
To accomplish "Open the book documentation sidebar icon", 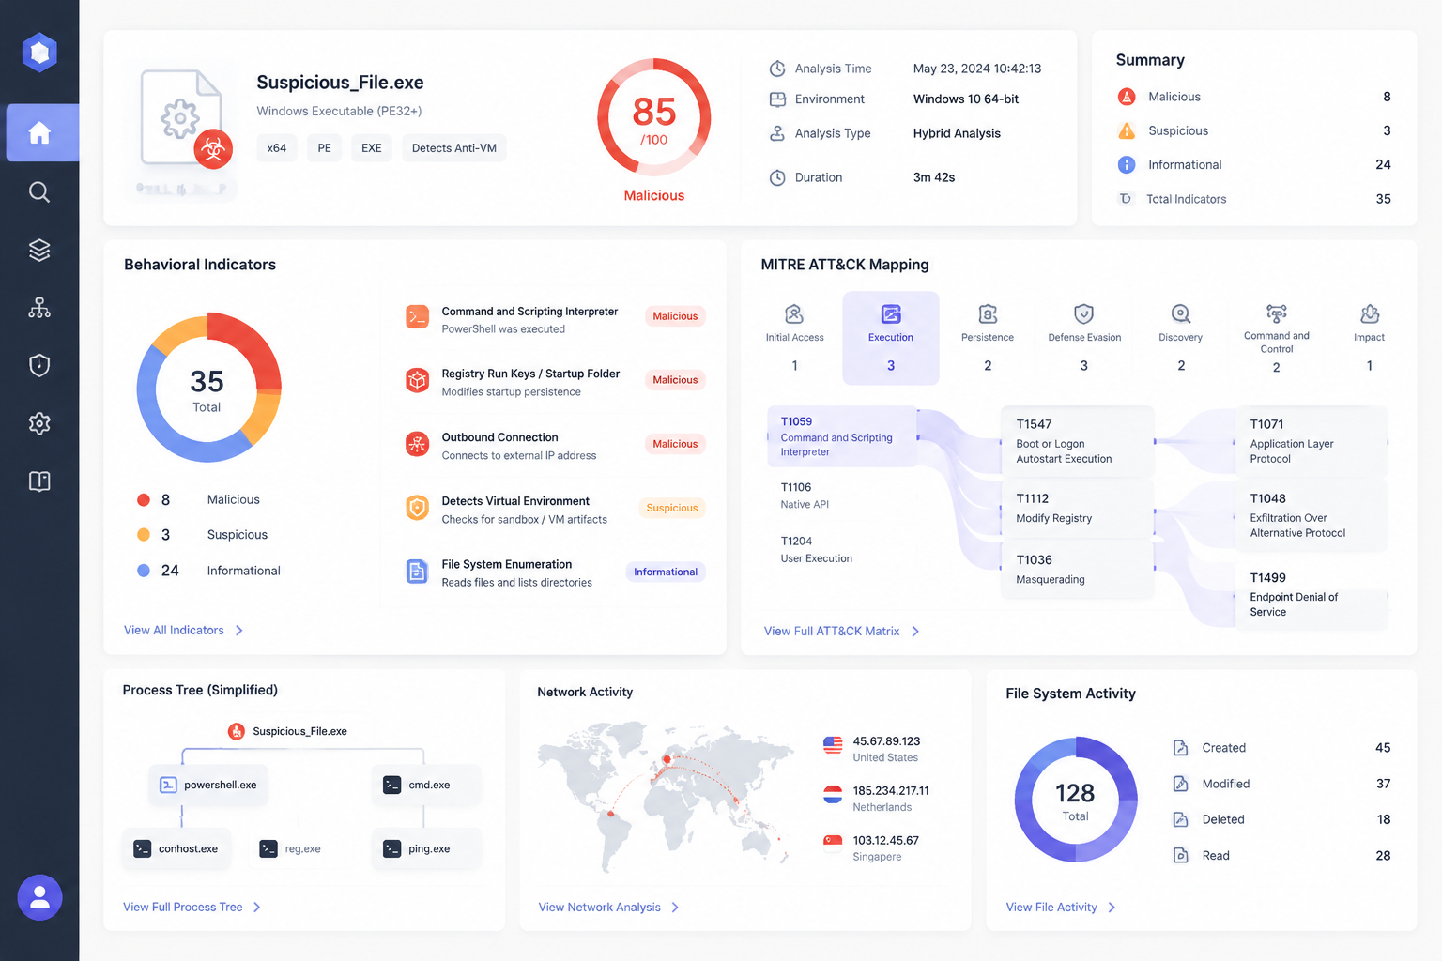I will 39,481.
